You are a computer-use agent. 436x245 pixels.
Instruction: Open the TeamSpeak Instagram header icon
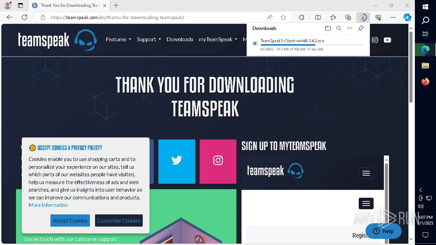click(375, 40)
